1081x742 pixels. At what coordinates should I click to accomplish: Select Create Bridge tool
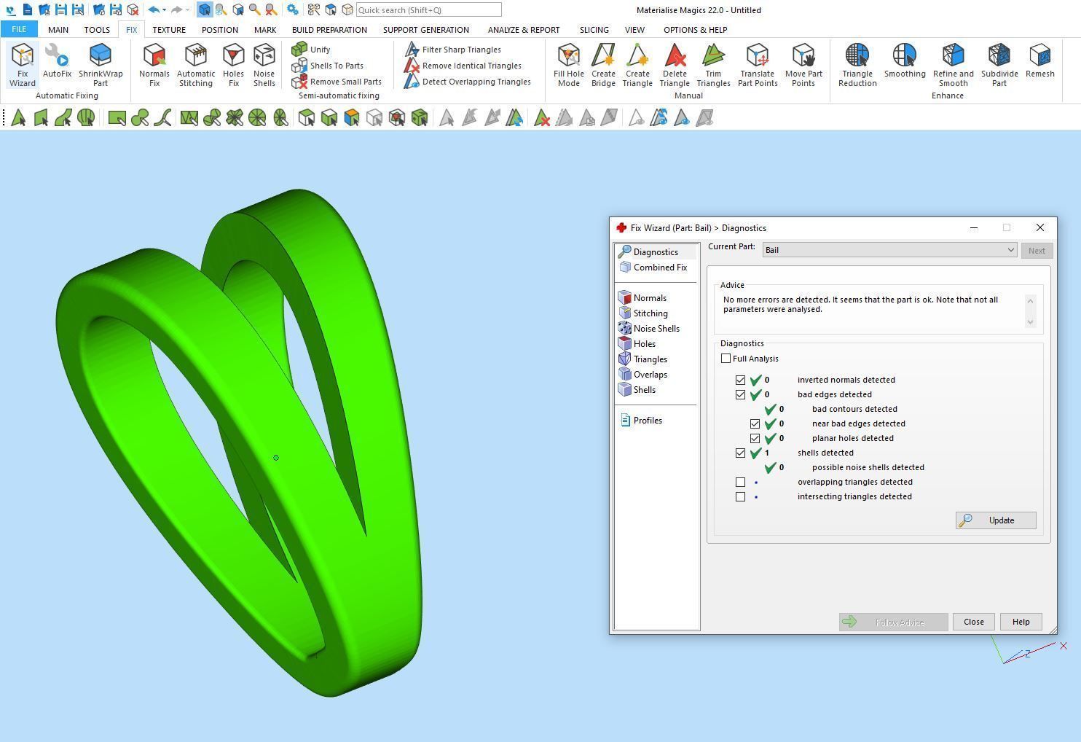(x=603, y=65)
